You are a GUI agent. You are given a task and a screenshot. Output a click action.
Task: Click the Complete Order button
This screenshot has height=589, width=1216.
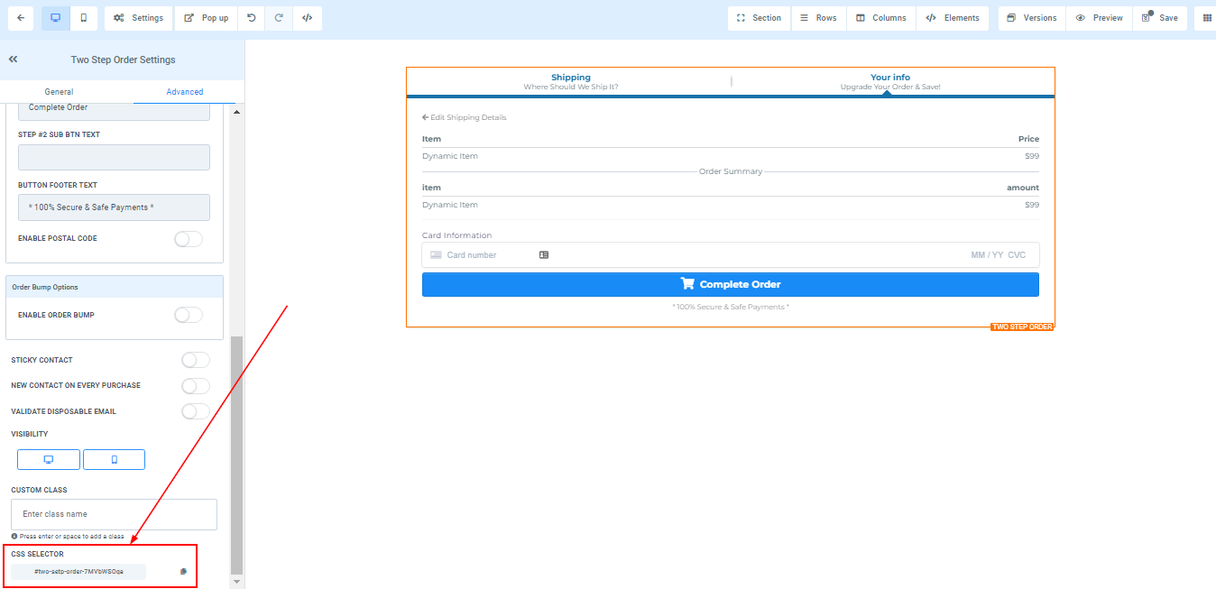730,284
